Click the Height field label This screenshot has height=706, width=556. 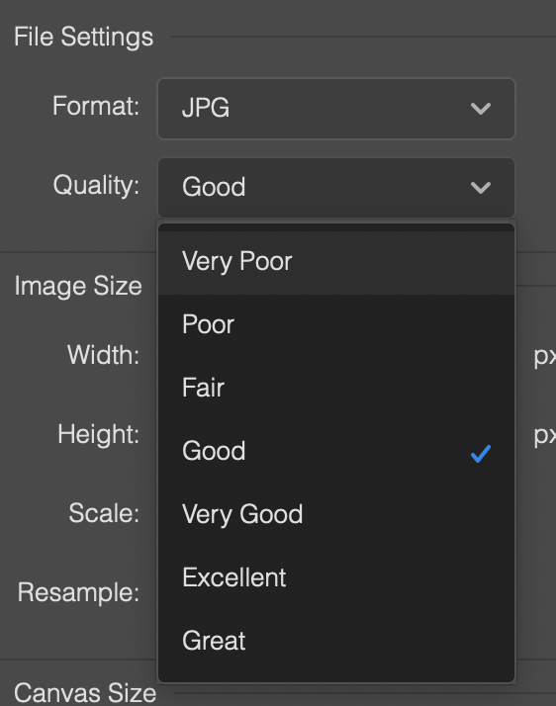(99, 434)
